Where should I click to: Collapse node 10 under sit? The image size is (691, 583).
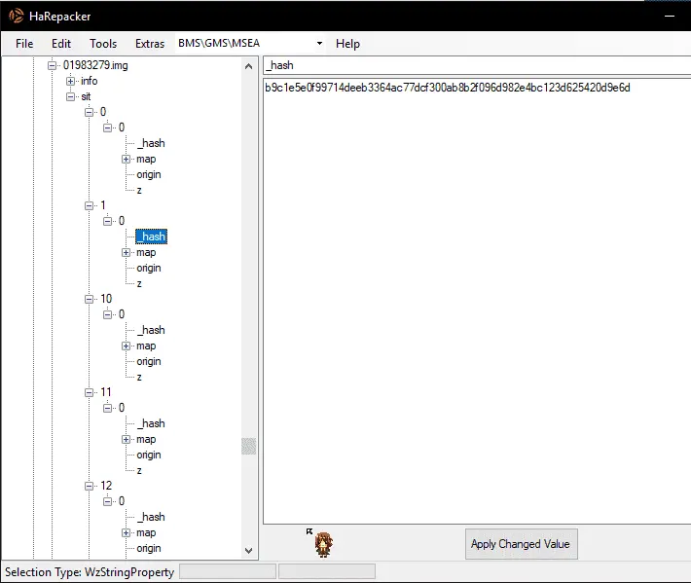tap(89, 299)
